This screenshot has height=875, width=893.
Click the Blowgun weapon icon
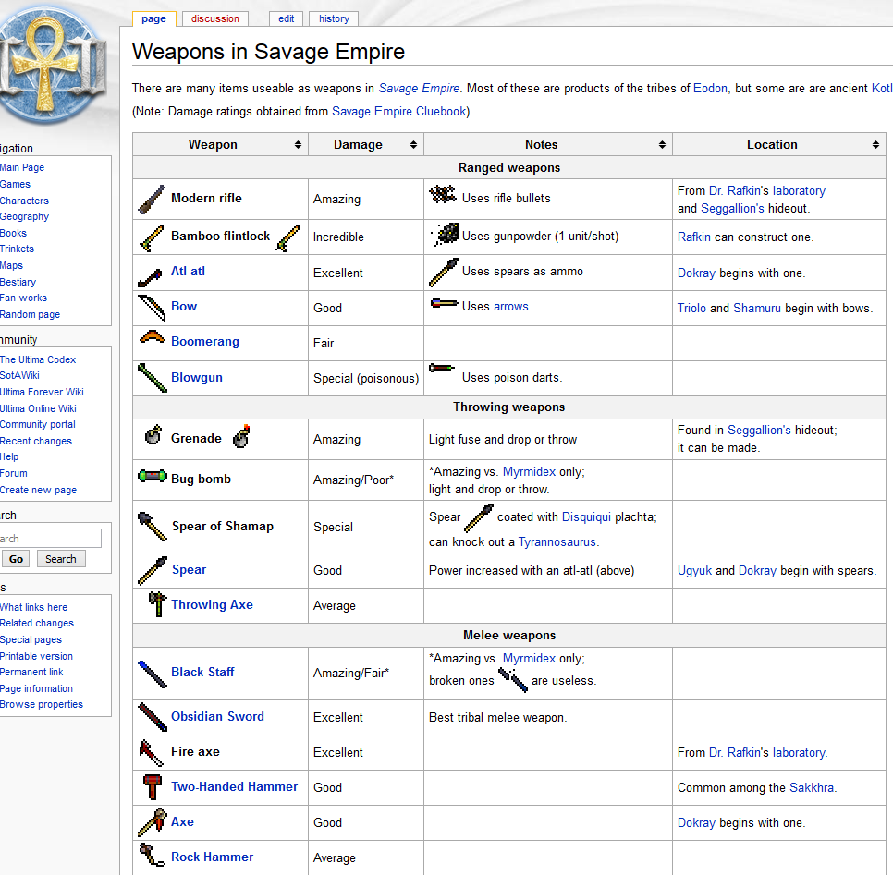click(x=152, y=378)
